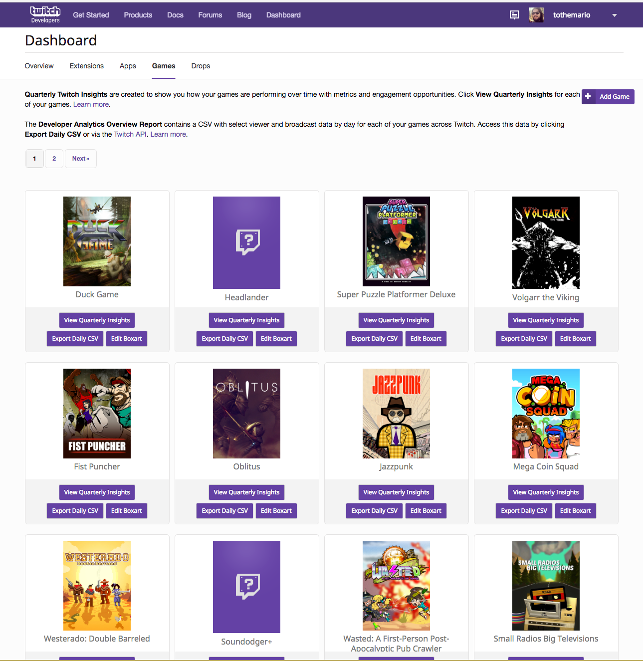Export Daily CSV for Jazzpunk
The image size is (643, 661).
click(x=374, y=511)
